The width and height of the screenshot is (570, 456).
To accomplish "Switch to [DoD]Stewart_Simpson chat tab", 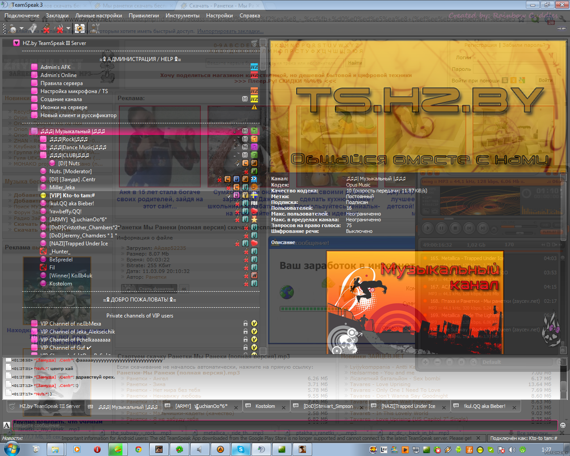I will [x=328, y=406].
